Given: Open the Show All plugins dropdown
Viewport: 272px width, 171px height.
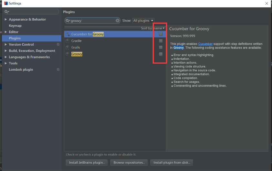Looking at the screenshot, I should [x=143, y=21].
